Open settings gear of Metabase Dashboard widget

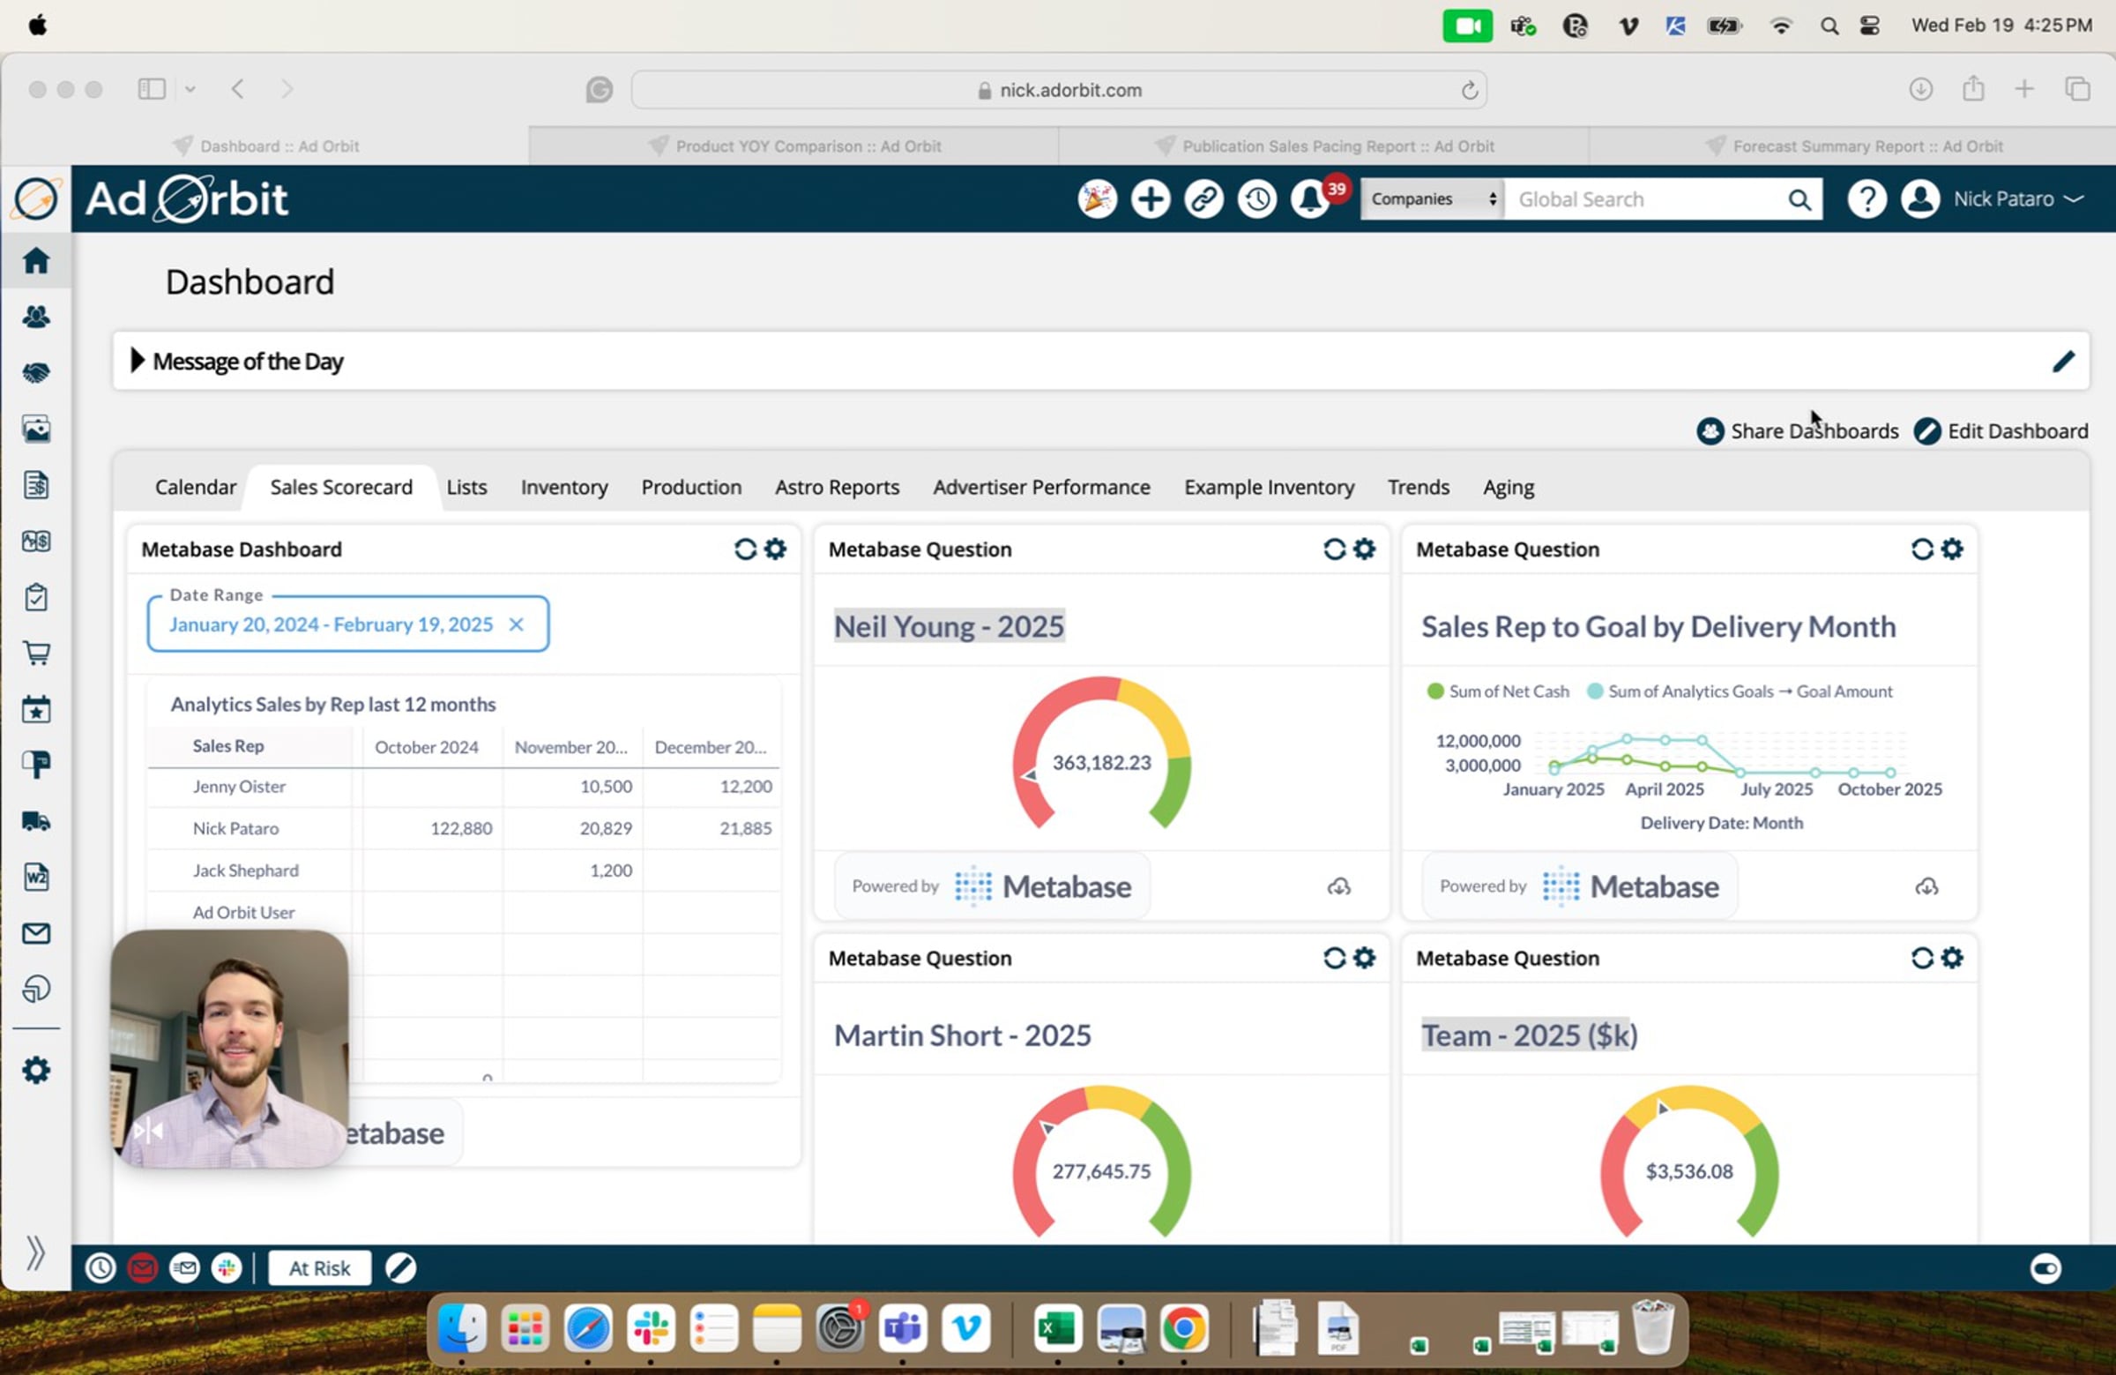775,549
